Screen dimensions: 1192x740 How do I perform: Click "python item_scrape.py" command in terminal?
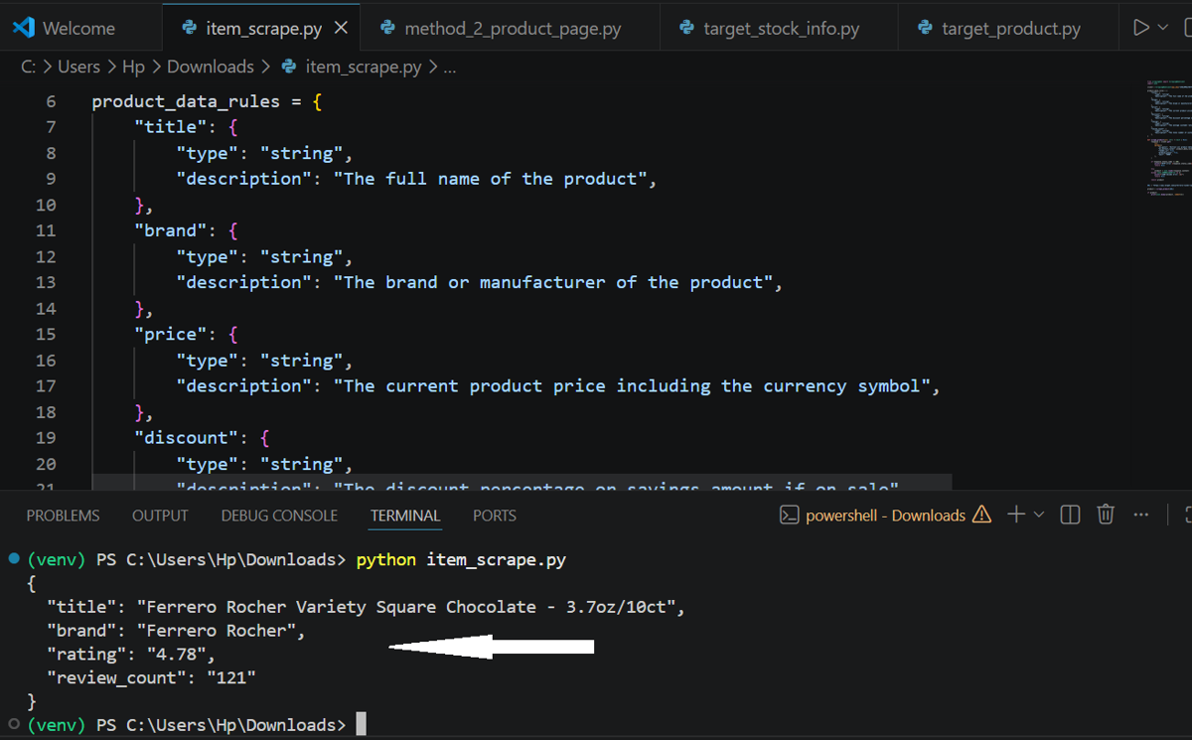461,559
